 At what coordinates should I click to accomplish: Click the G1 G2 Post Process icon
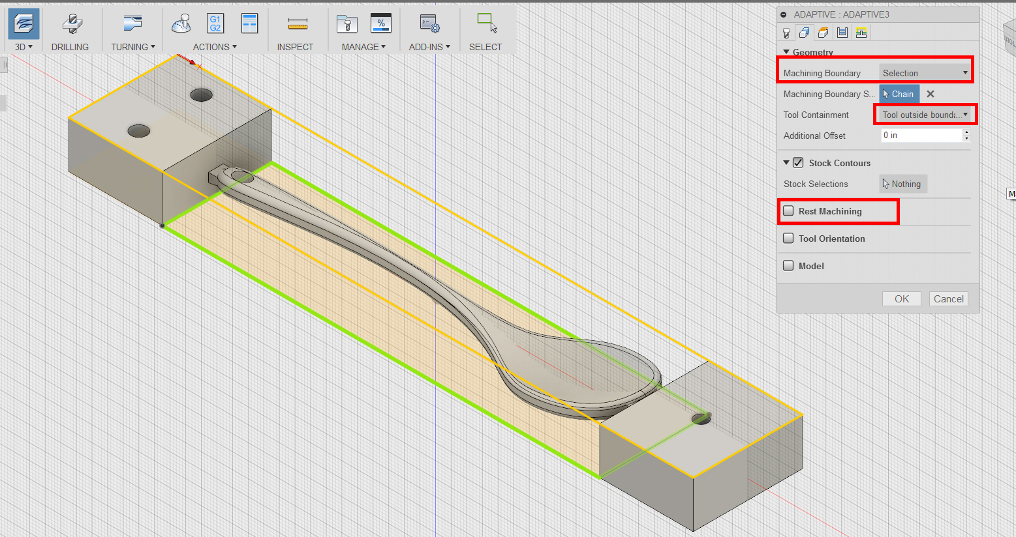(215, 24)
